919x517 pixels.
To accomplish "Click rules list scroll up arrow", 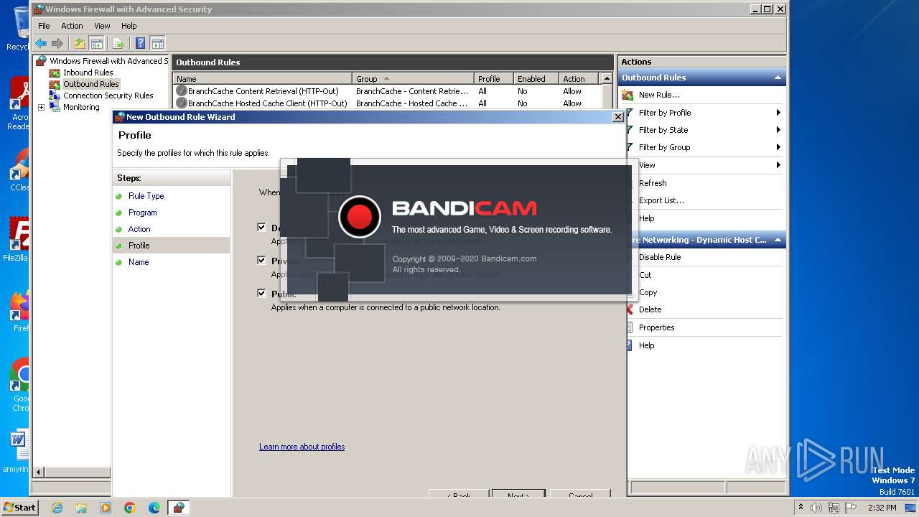I will (x=607, y=79).
